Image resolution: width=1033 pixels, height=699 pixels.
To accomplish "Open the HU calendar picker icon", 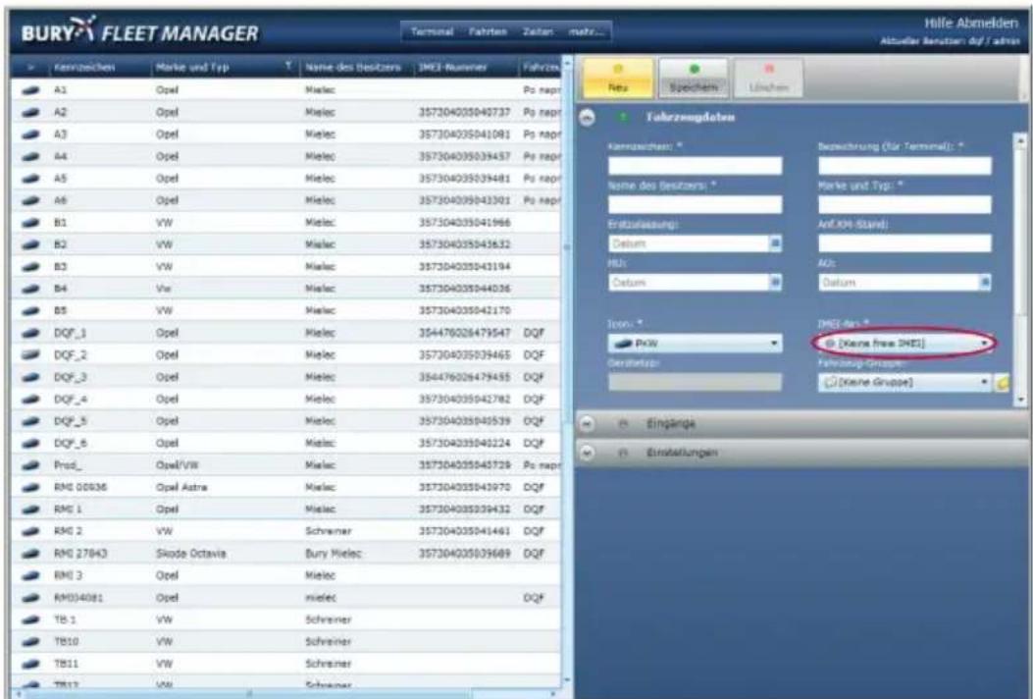I will 775,283.
